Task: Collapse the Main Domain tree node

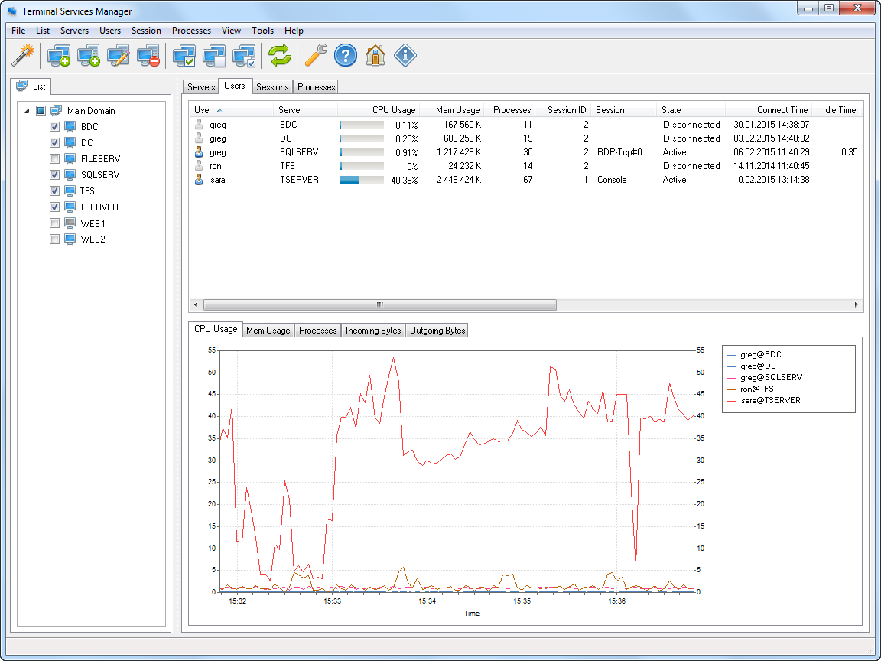Action: [x=28, y=111]
